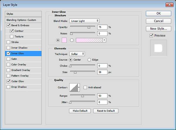
Task: Open Blending Options: Custom
Action: tap(21, 20)
